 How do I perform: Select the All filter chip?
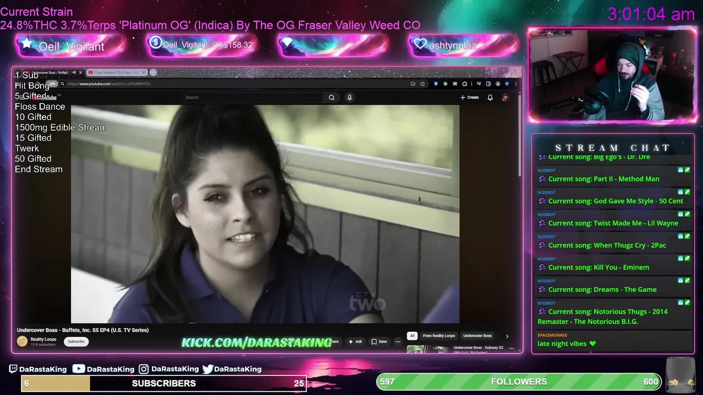[x=412, y=336]
